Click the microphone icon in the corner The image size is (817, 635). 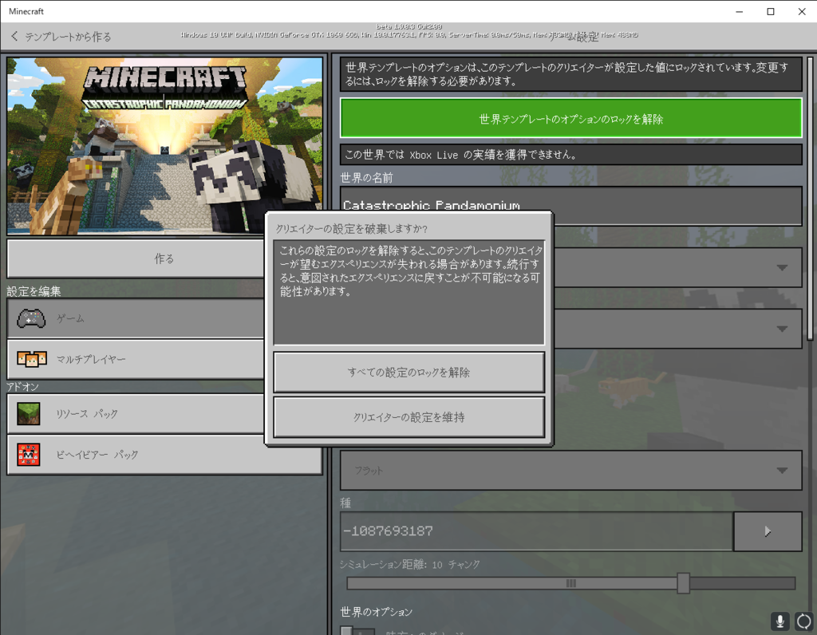pos(780,621)
